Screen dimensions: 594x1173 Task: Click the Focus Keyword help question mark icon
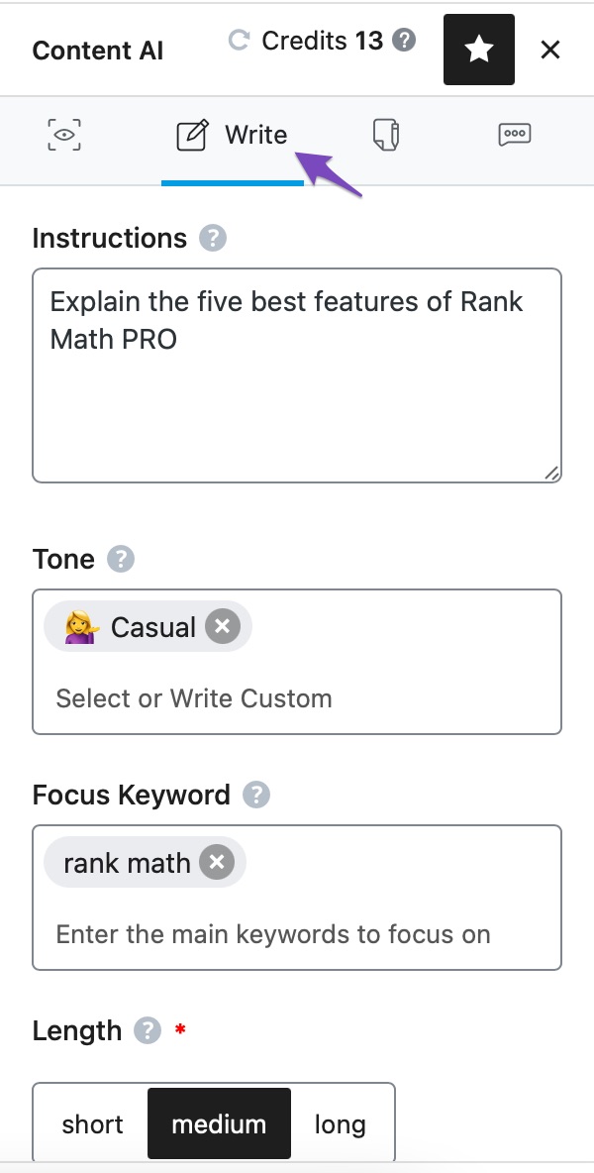coord(255,795)
